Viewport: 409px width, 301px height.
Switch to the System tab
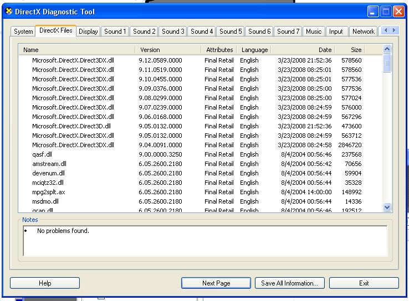23,32
